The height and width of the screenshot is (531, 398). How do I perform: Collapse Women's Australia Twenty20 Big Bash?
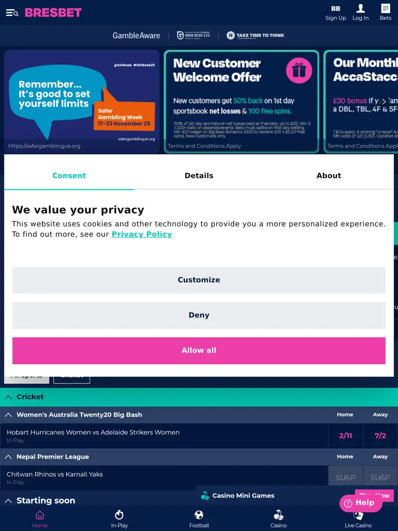[x=8, y=415]
